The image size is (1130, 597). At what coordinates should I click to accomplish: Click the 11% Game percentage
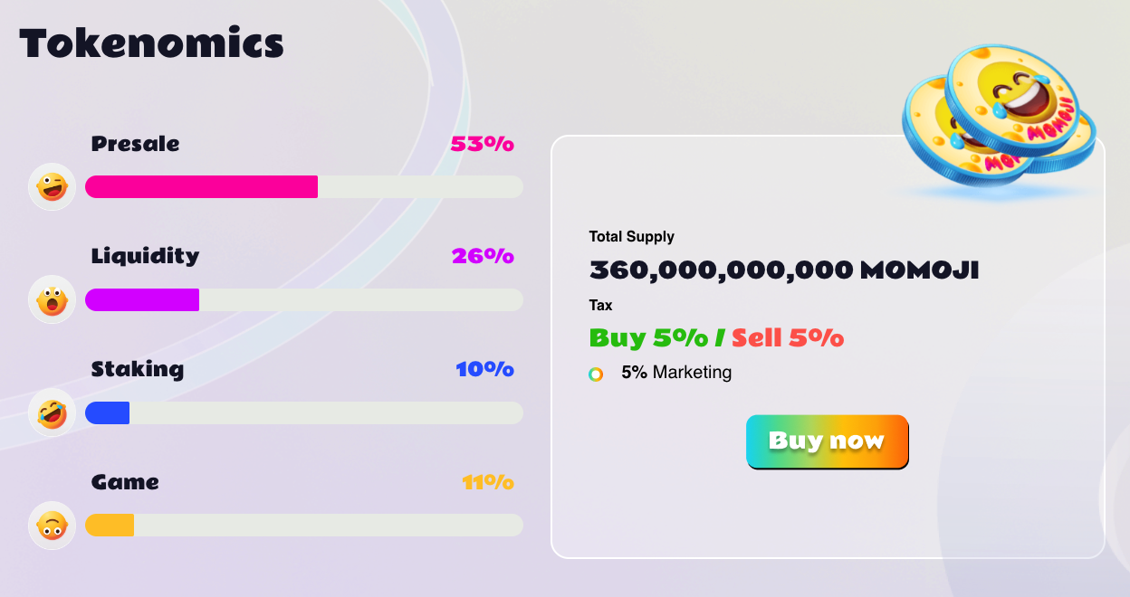[488, 482]
